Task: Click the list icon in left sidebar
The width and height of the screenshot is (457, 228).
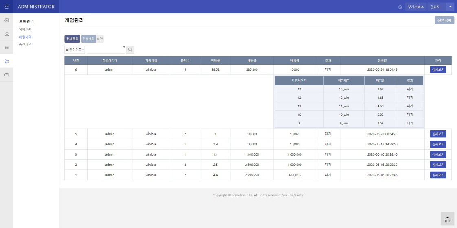Action: 7,48
